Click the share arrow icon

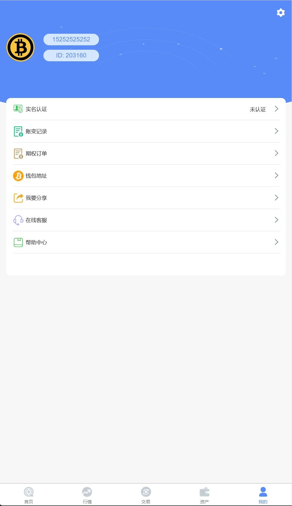[18, 198]
